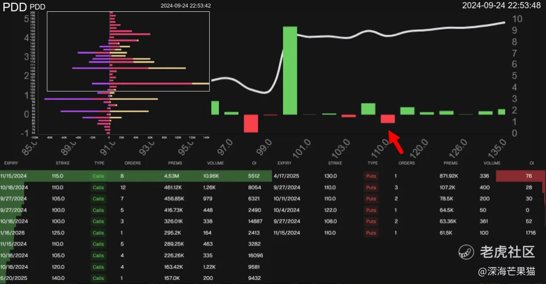Viewport: 546px width, 284px height.
Task: Sort puts table by STRIKE column header
Action: coord(335,163)
